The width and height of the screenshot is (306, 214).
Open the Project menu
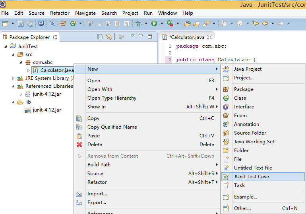point(130,13)
